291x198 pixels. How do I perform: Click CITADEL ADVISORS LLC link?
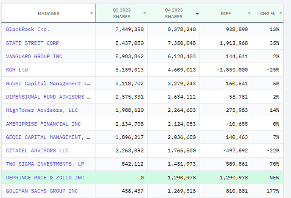[37, 150]
